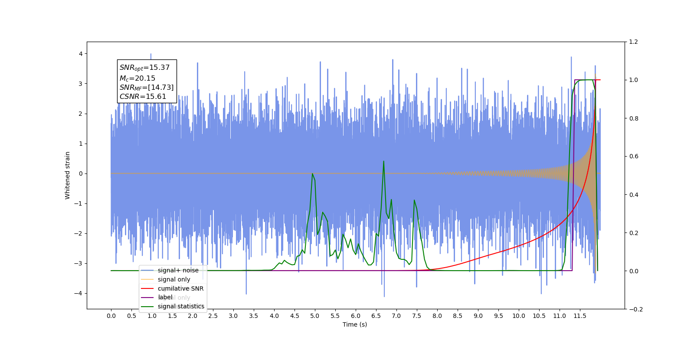Image resolution: width=694 pixels, height=347 pixels.
Task: Click the left y-axis tick label −3
Action: point(78,263)
